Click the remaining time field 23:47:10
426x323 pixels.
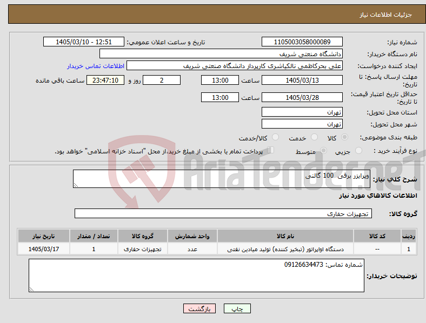coord(105,80)
